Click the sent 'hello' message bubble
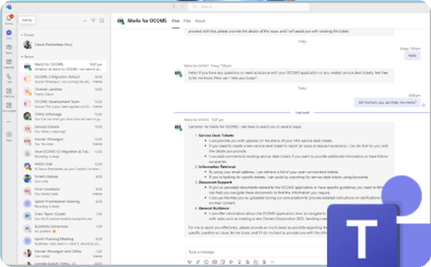Screen dimensions: 431x267 tap(412, 55)
